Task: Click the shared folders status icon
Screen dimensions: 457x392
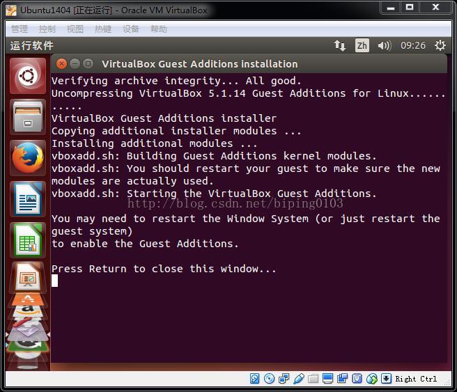Action: click(x=313, y=379)
